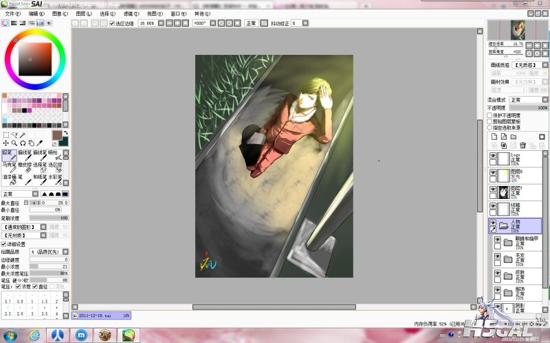Adjust the layer 不透明度 opacity slider
Image resolution: width=550 pixels, height=343 pixels.
click(528, 108)
